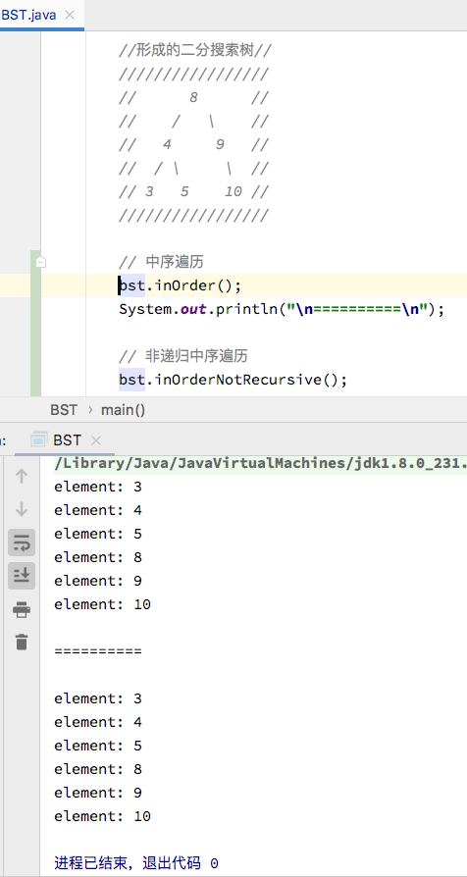
Task: Select the BST run configuration tab
Action: pyautogui.click(x=67, y=440)
